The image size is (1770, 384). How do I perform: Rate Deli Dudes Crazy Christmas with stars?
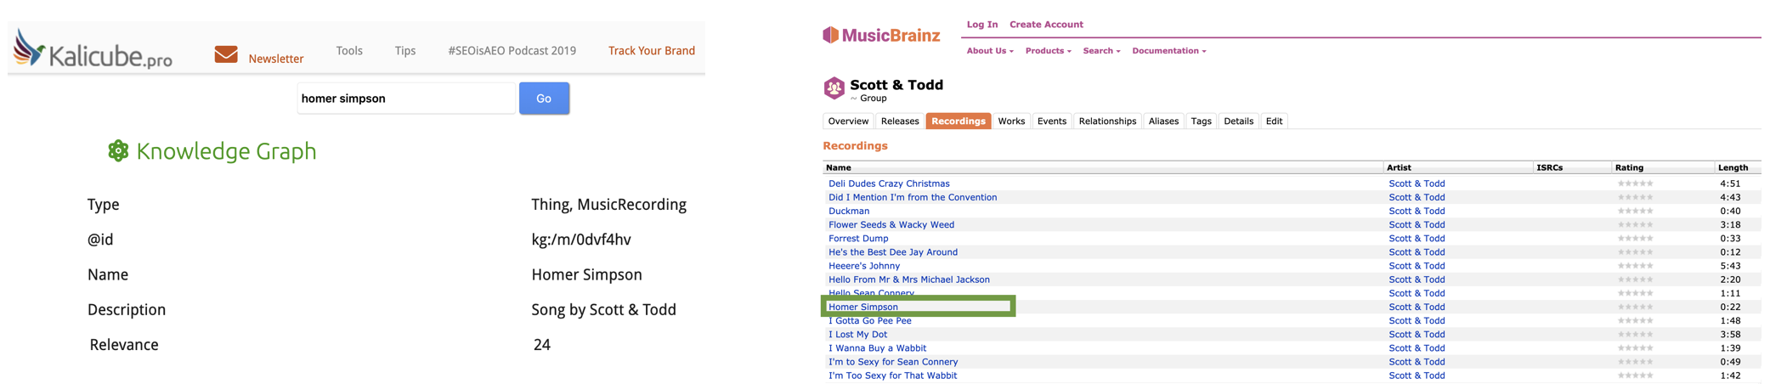click(x=1635, y=184)
